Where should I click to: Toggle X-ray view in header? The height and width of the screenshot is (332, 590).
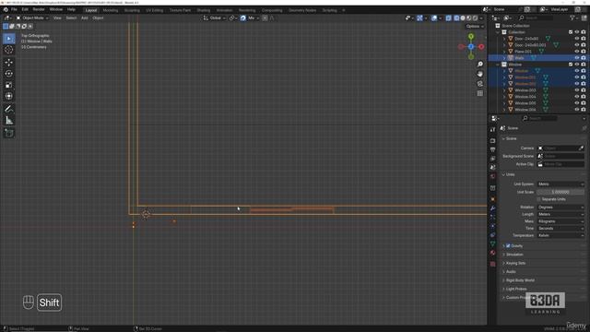point(449,18)
